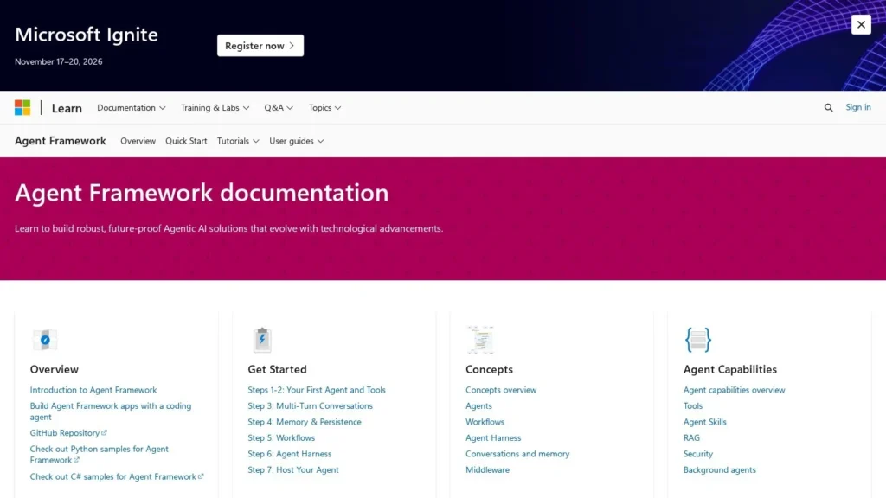Image resolution: width=886 pixels, height=498 pixels.
Task: Click Register now button
Action: pyautogui.click(x=260, y=46)
